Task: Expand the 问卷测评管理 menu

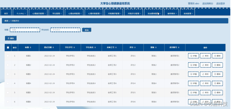Action: pos(113,12)
